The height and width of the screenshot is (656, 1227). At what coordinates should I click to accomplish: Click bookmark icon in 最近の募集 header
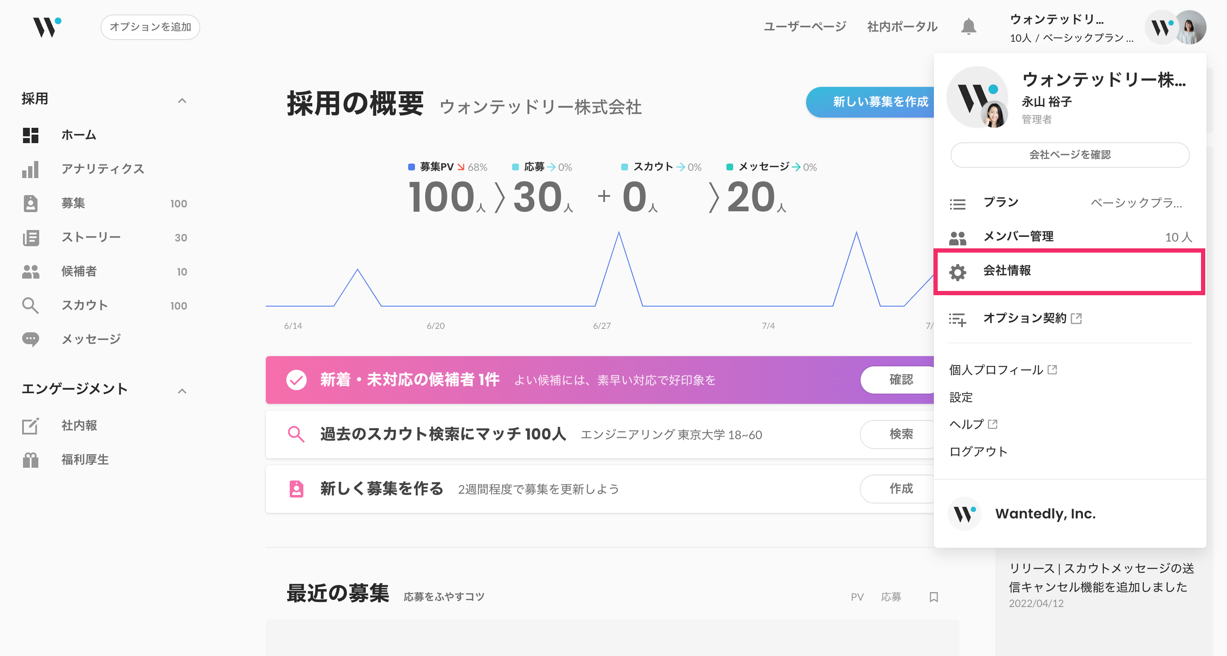click(933, 597)
